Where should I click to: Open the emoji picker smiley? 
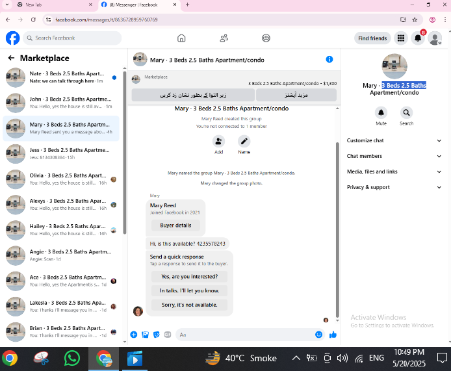[x=318, y=335]
